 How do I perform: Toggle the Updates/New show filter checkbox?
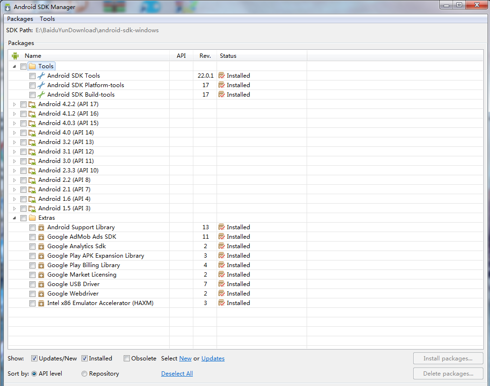pyautogui.click(x=35, y=359)
